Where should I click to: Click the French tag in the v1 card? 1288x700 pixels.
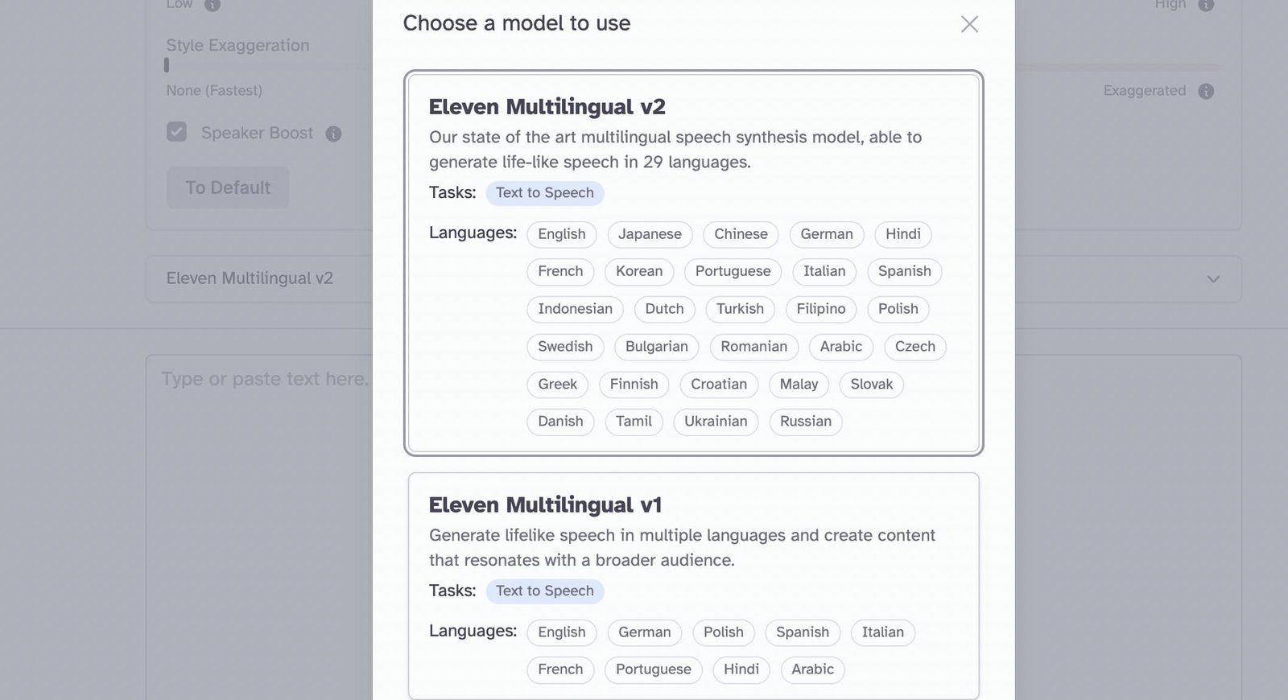click(560, 669)
